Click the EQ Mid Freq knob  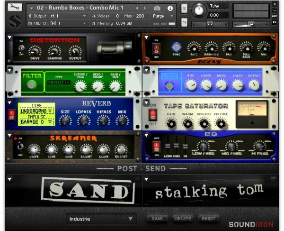(231, 147)
